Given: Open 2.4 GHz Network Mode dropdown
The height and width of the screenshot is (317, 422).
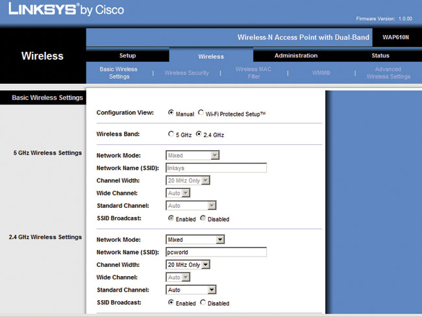Looking at the screenshot, I should pos(220,240).
